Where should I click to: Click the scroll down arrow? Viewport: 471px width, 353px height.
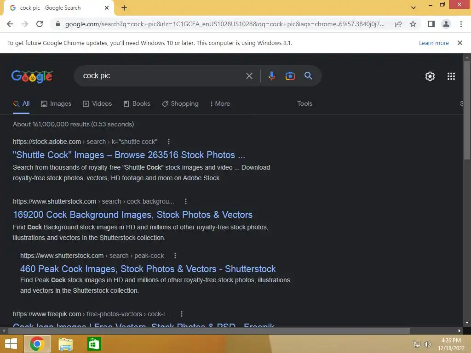467,323
